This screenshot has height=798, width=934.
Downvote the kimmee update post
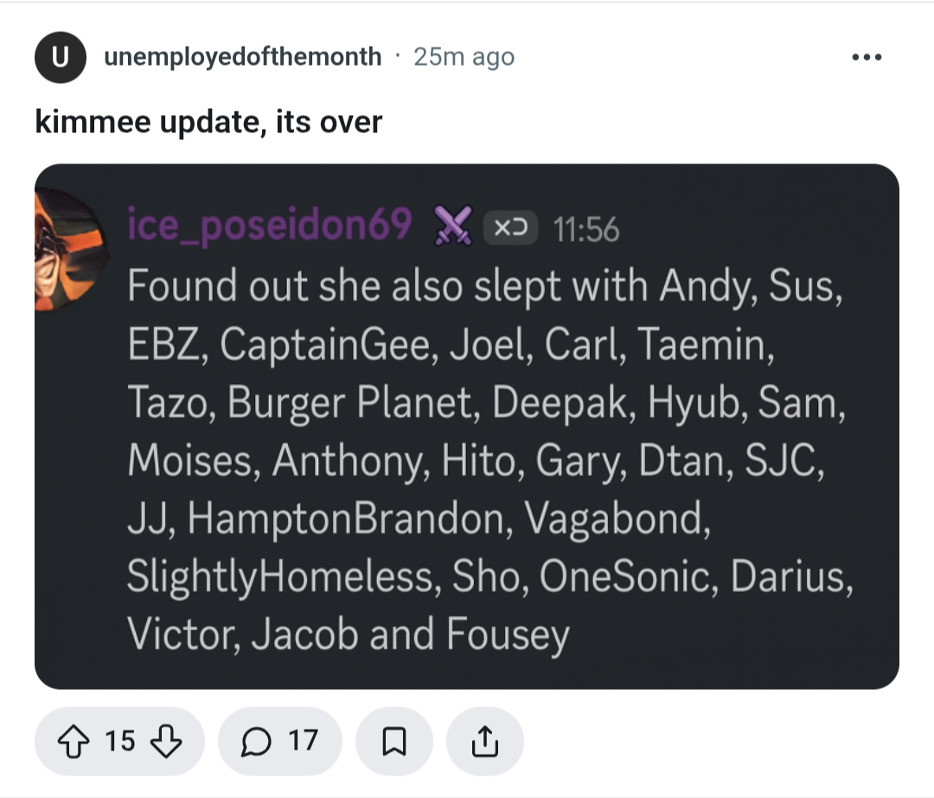pos(166,741)
